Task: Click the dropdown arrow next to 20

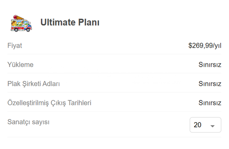Action: tap(212, 126)
